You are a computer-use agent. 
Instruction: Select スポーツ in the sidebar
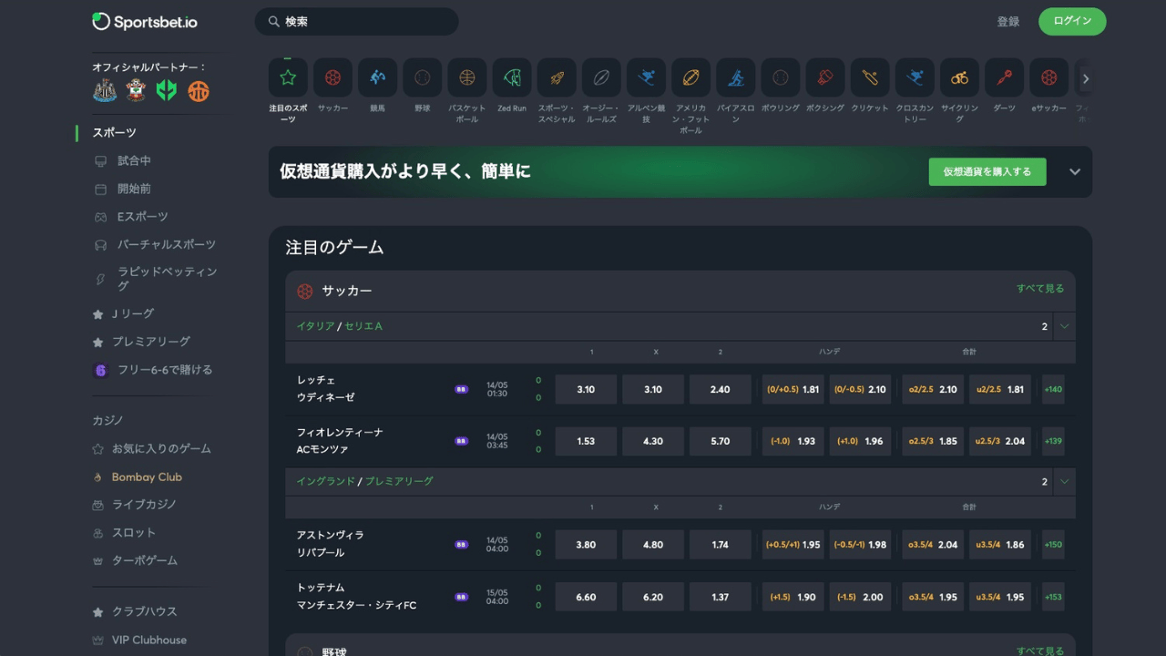[115, 133]
